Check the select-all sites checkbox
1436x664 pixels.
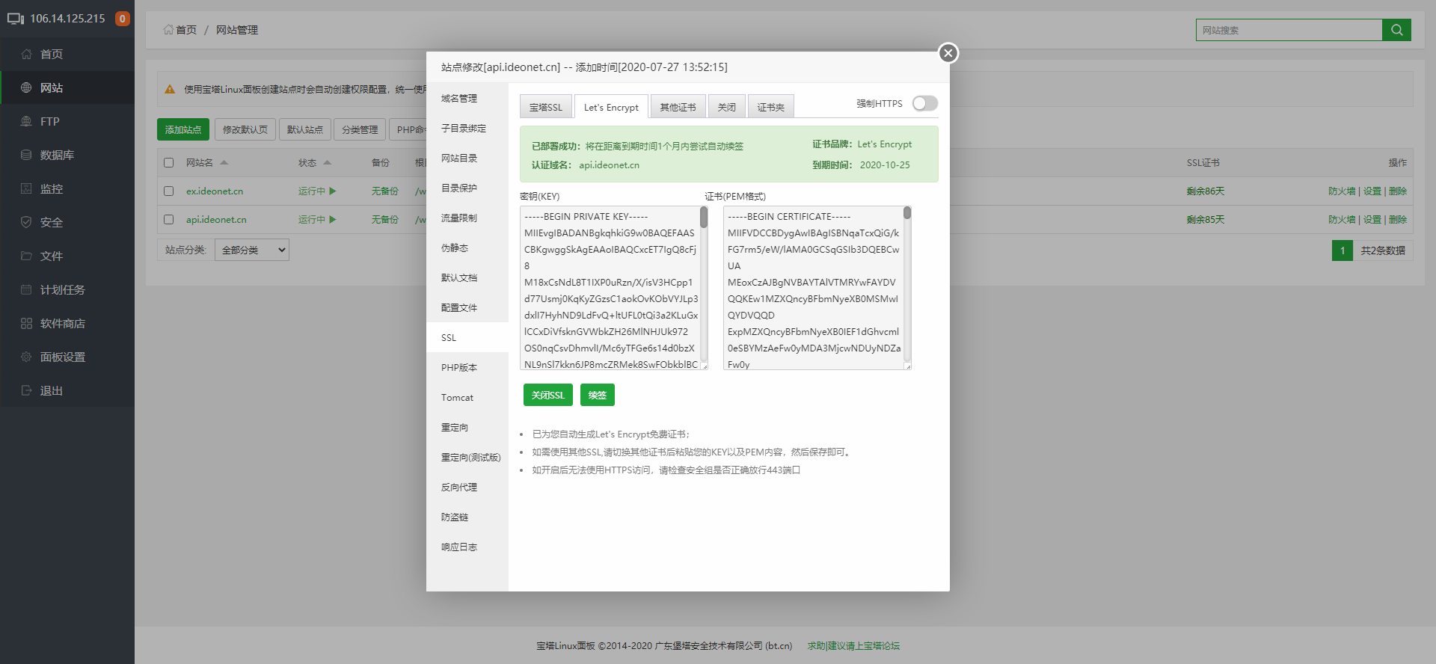[169, 163]
